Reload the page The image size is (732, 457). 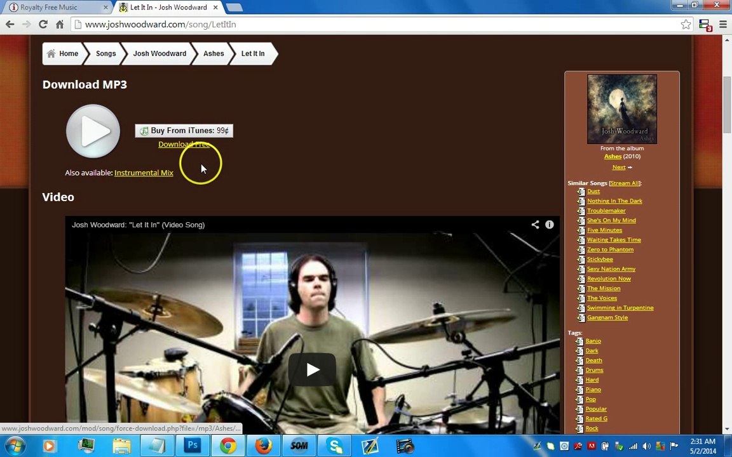coord(43,24)
